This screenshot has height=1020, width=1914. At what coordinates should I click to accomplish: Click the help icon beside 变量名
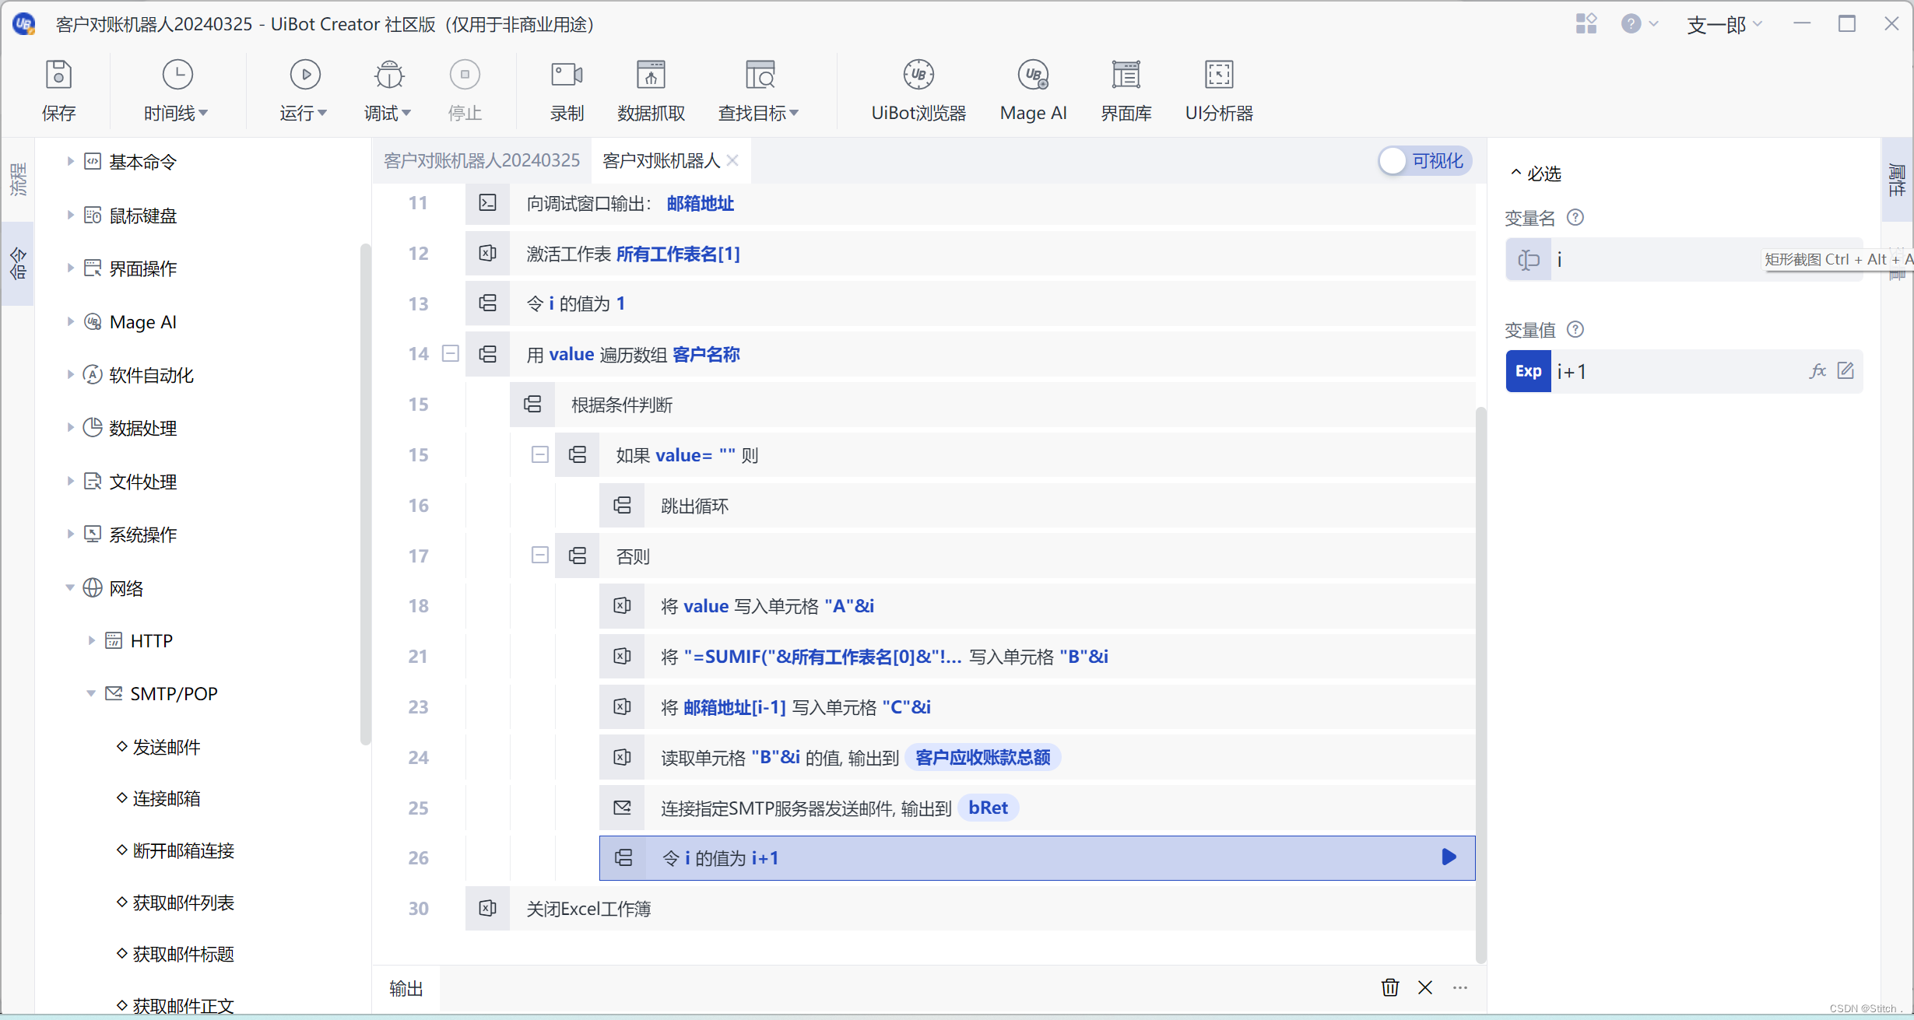1575,217
